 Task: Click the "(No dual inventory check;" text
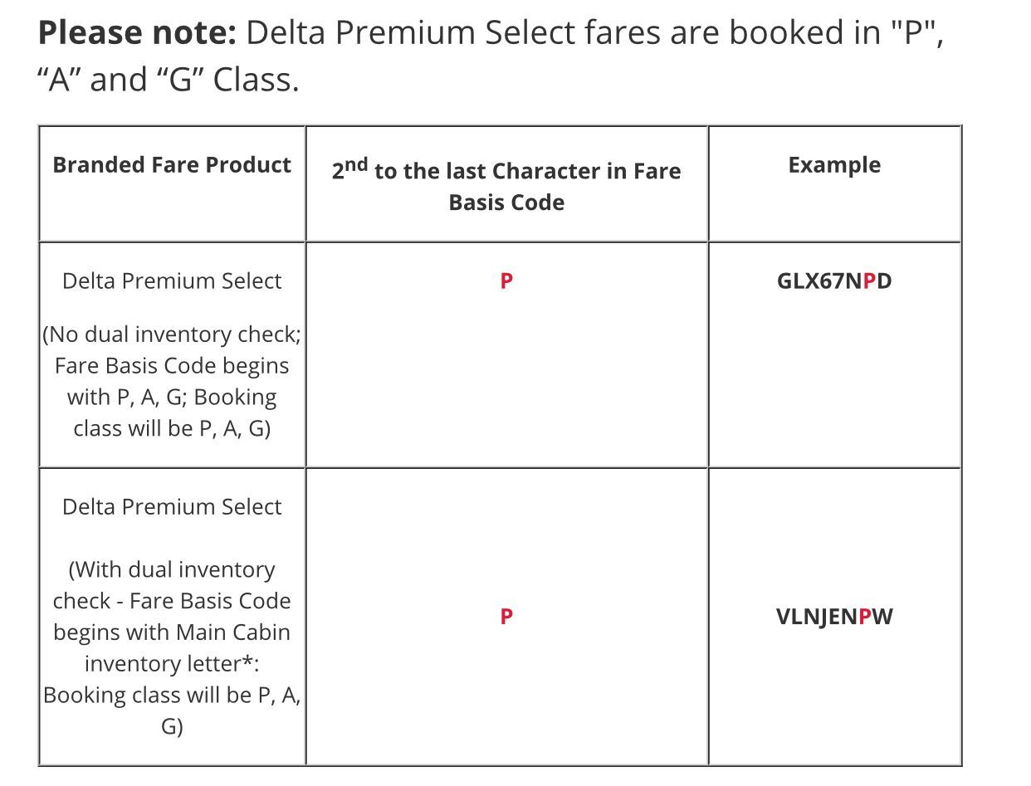click(x=172, y=334)
